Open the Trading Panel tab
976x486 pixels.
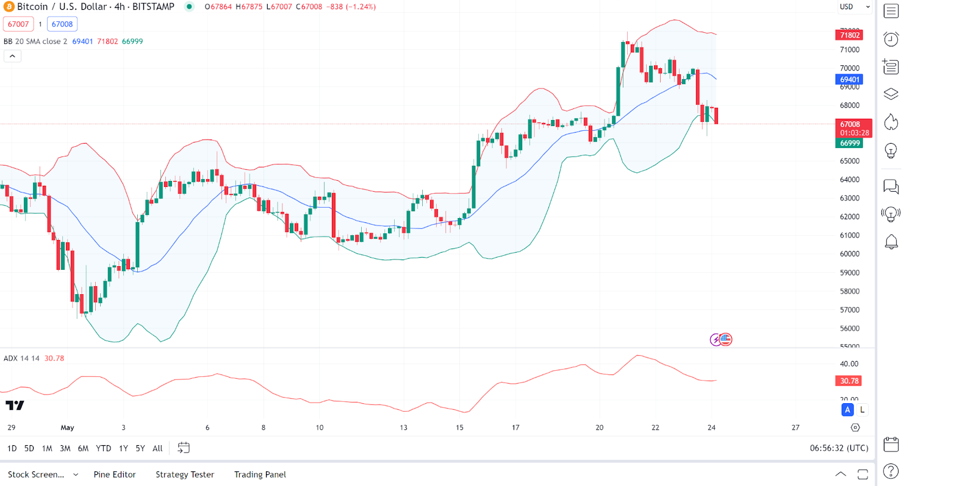(260, 474)
